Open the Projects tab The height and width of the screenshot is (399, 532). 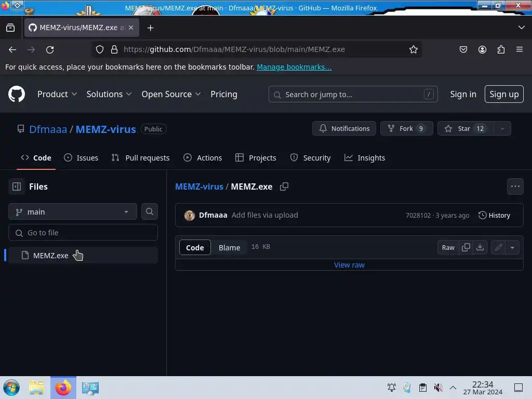(x=256, y=158)
